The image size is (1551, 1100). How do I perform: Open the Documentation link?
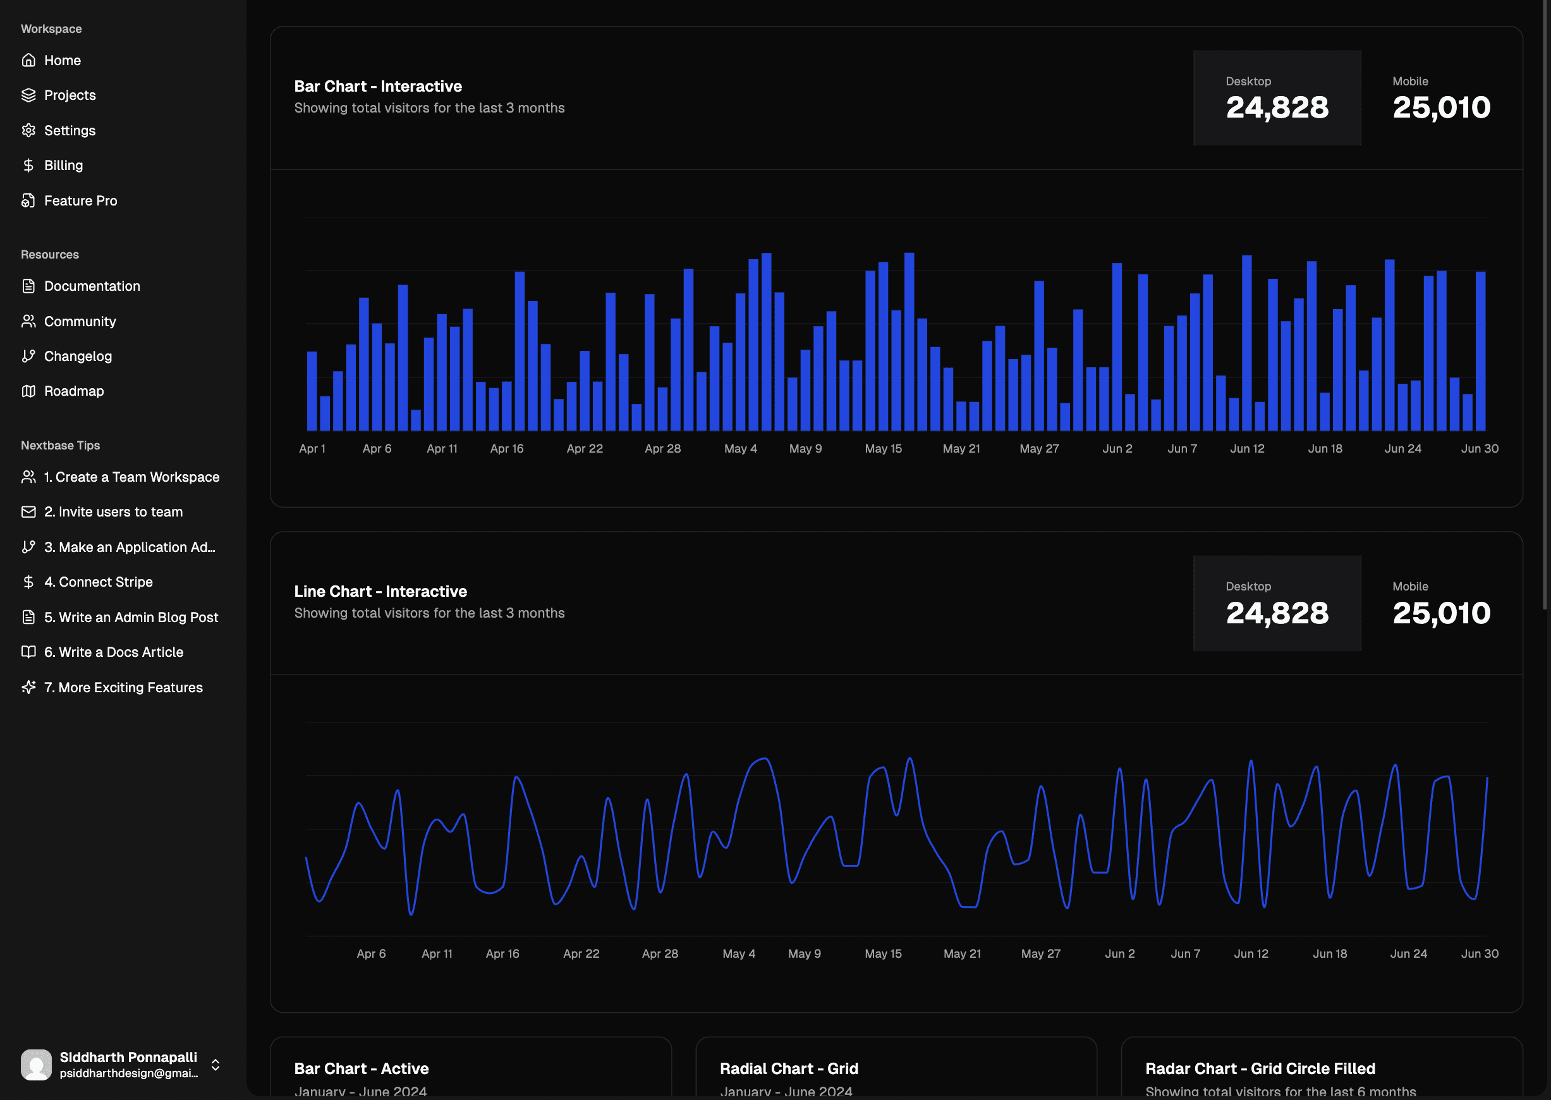[123, 286]
